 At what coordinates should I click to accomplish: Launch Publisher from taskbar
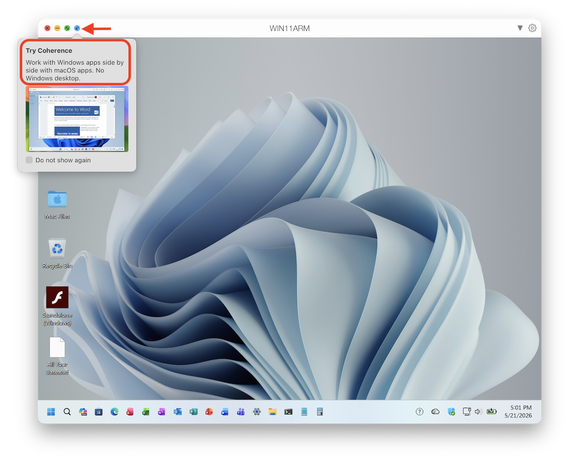click(x=194, y=412)
